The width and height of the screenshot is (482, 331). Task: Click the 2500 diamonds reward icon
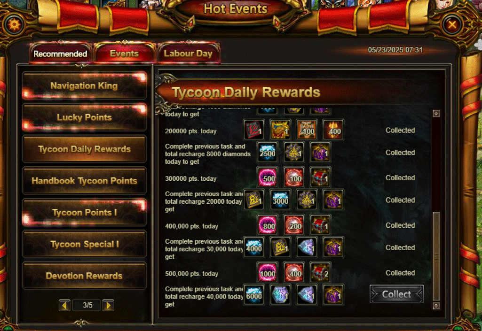pyautogui.click(x=268, y=152)
